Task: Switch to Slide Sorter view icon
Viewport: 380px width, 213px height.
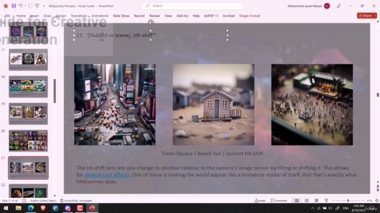Action: [307, 201]
